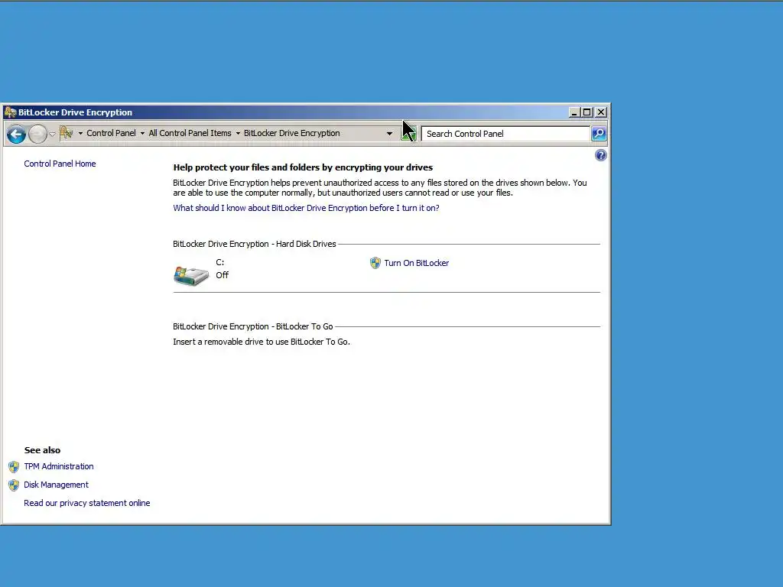Screen dimensions: 783x587
Task: Open 'What should I know about BitLocker' link
Action: 306,208
